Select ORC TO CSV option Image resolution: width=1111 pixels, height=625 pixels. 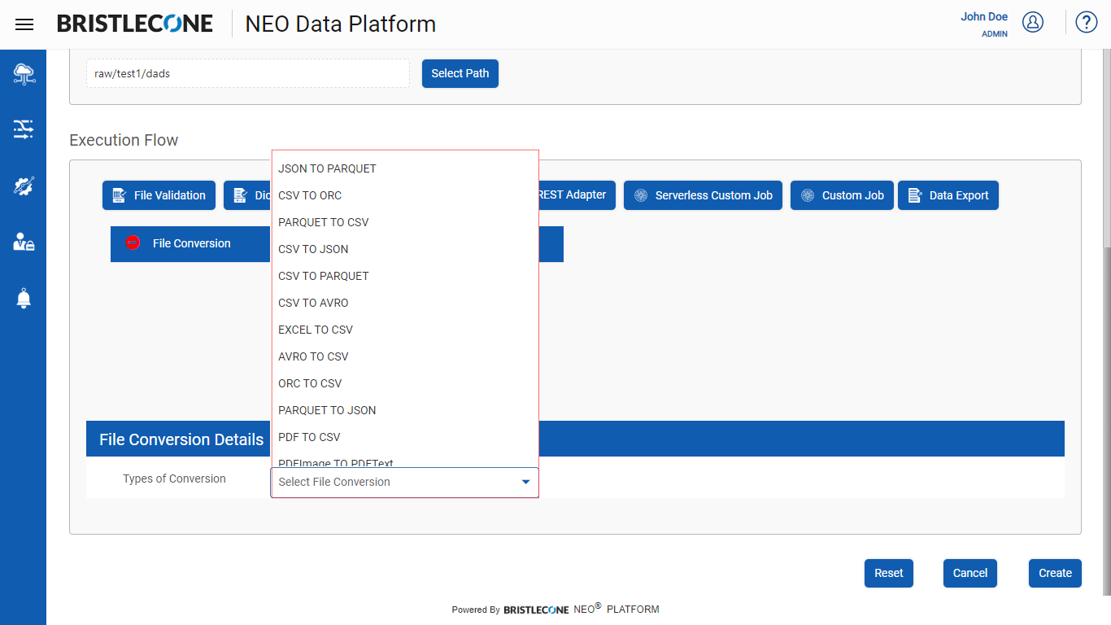405,383
